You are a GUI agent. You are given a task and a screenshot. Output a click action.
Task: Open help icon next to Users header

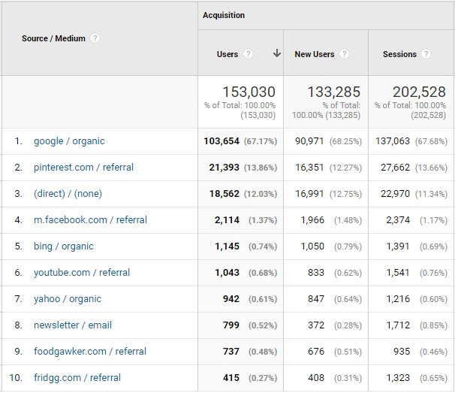click(x=248, y=54)
